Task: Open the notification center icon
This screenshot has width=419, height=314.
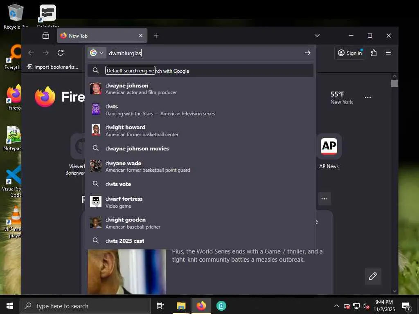Action: [x=406, y=306]
